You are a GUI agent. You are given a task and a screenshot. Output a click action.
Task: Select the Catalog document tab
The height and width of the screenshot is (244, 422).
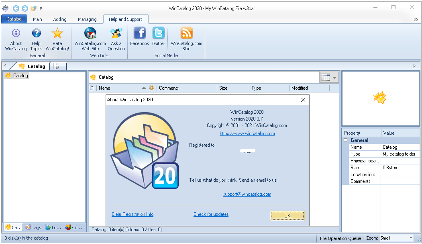[32, 66]
